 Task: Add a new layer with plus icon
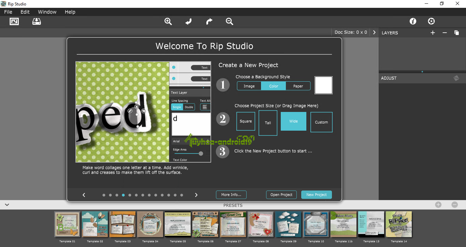pyautogui.click(x=433, y=33)
